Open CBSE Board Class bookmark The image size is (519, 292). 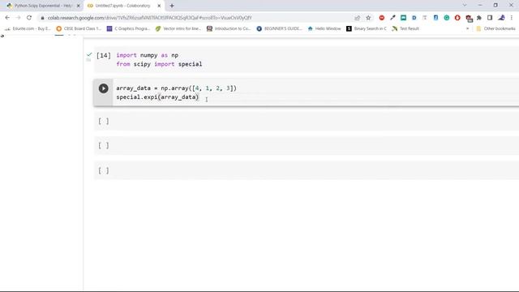(x=79, y=28)
